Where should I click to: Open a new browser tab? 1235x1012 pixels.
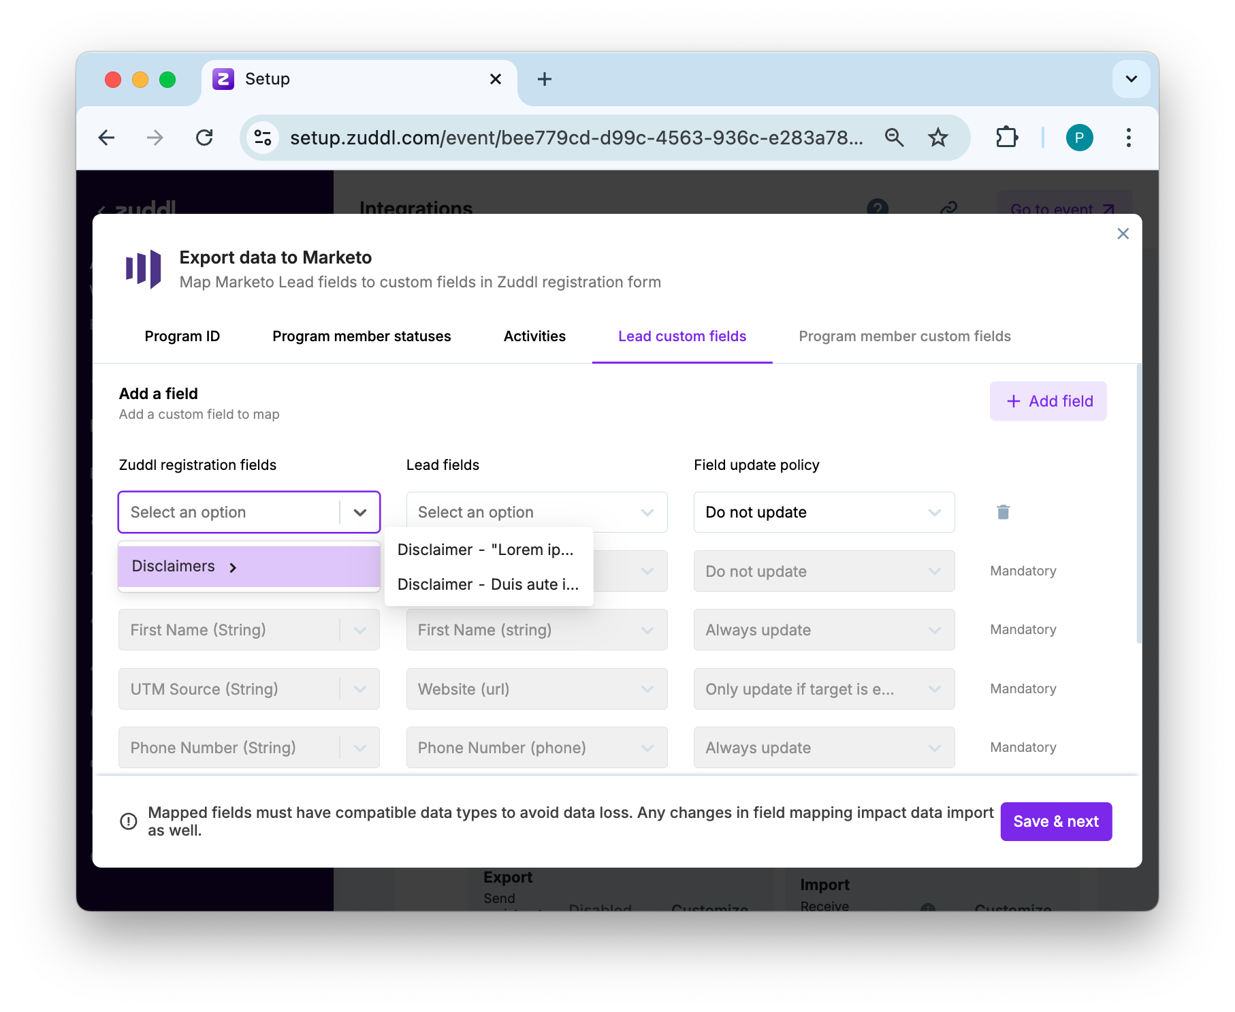coord(544,79)
